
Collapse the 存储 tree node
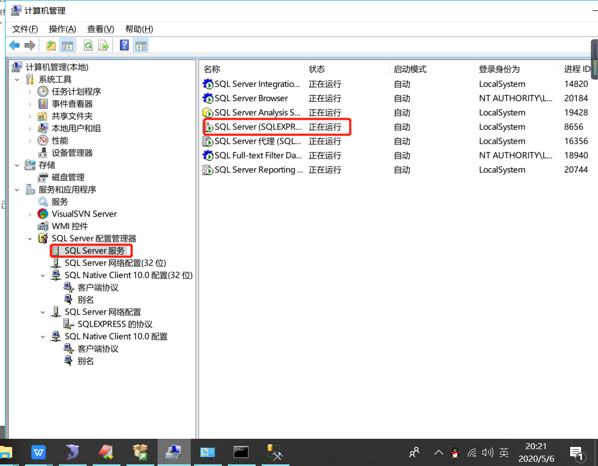[x=17, y=165]
